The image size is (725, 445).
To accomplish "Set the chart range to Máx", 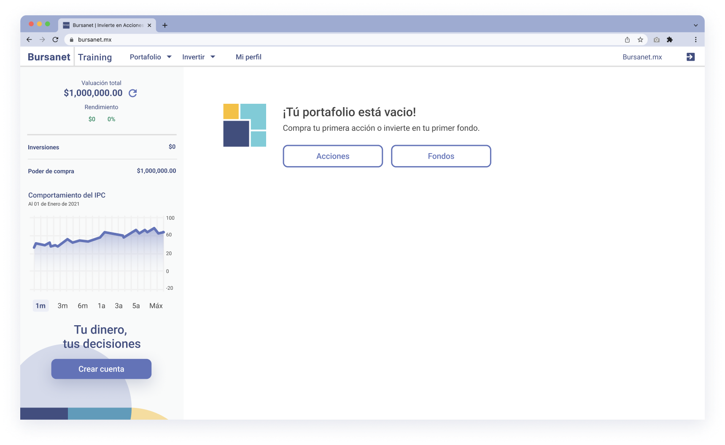I will [x=156, y=306].
